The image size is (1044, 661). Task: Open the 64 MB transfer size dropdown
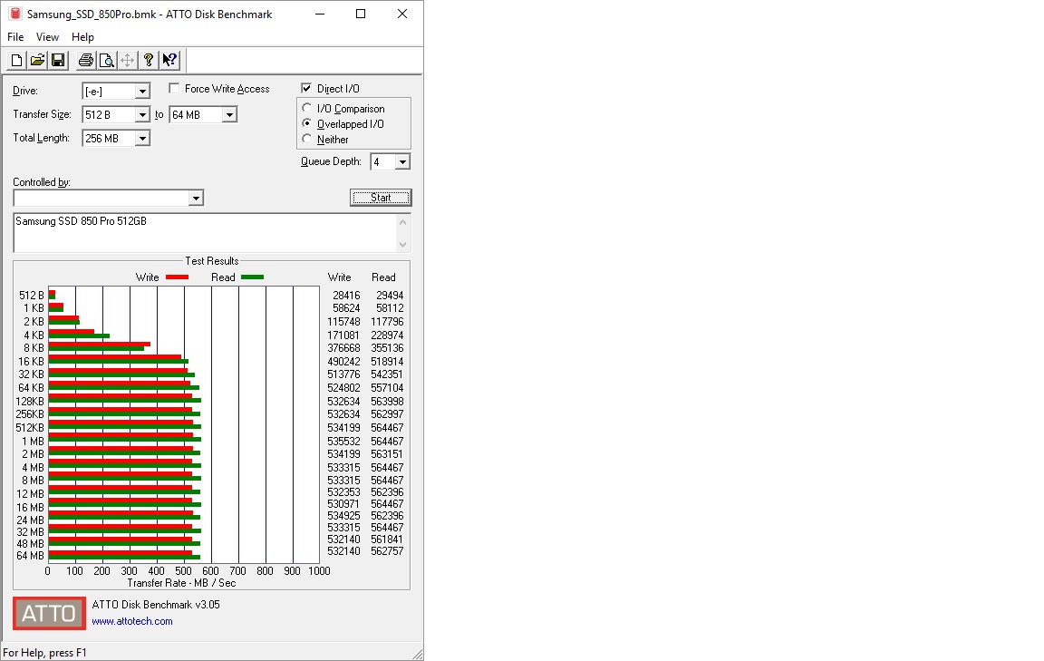[229, 114]
